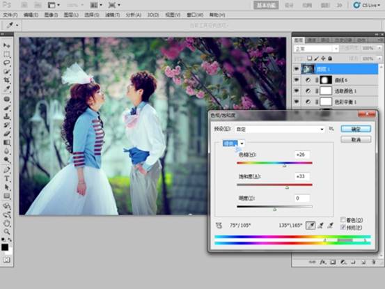Click the 取消 Cancel button
Screen dimensions: 385x289
[x=356, y=140]
